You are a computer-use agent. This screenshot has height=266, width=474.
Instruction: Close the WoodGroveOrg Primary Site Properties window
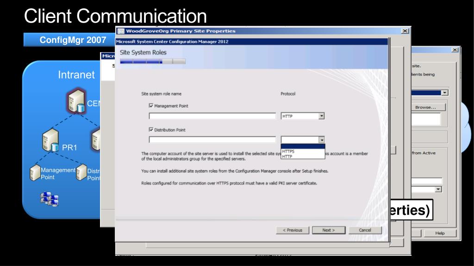[405, 31]
